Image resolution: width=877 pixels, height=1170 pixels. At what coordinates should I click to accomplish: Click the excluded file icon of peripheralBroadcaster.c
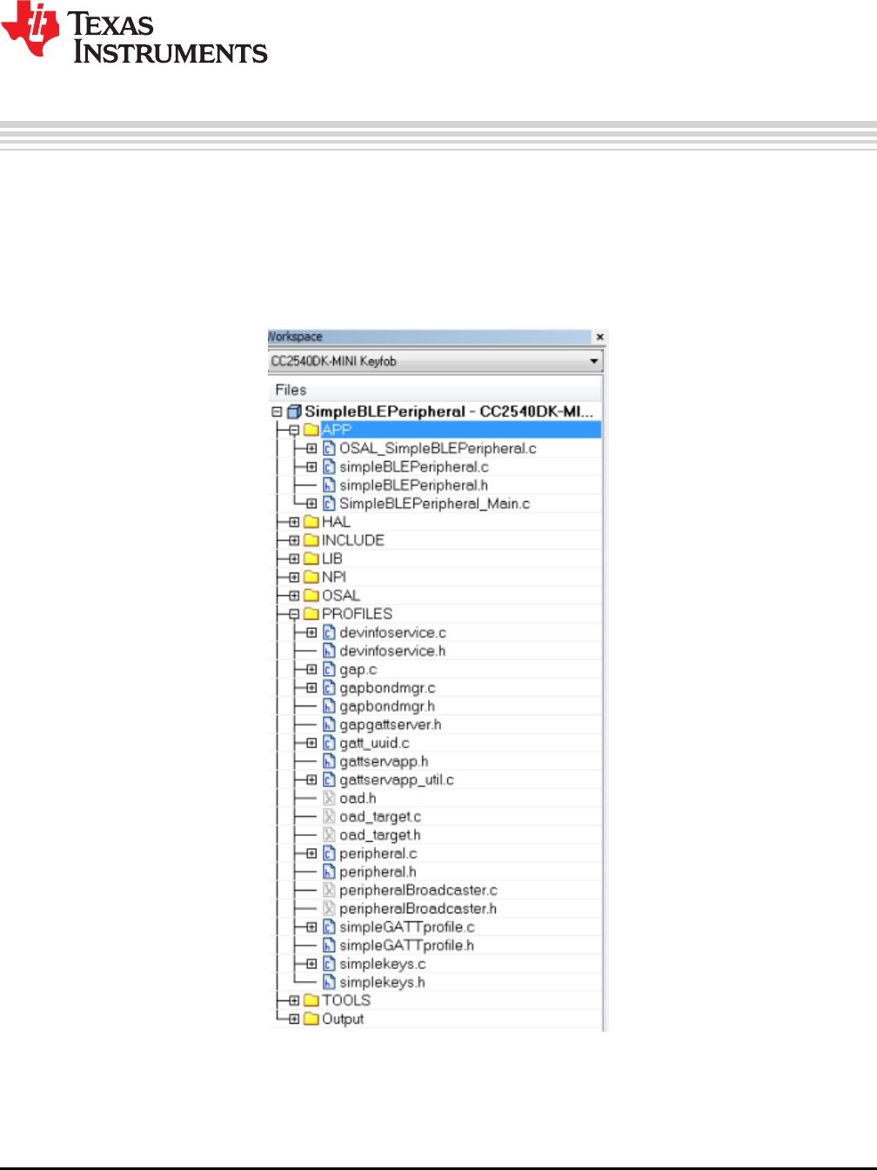(329, 890)
